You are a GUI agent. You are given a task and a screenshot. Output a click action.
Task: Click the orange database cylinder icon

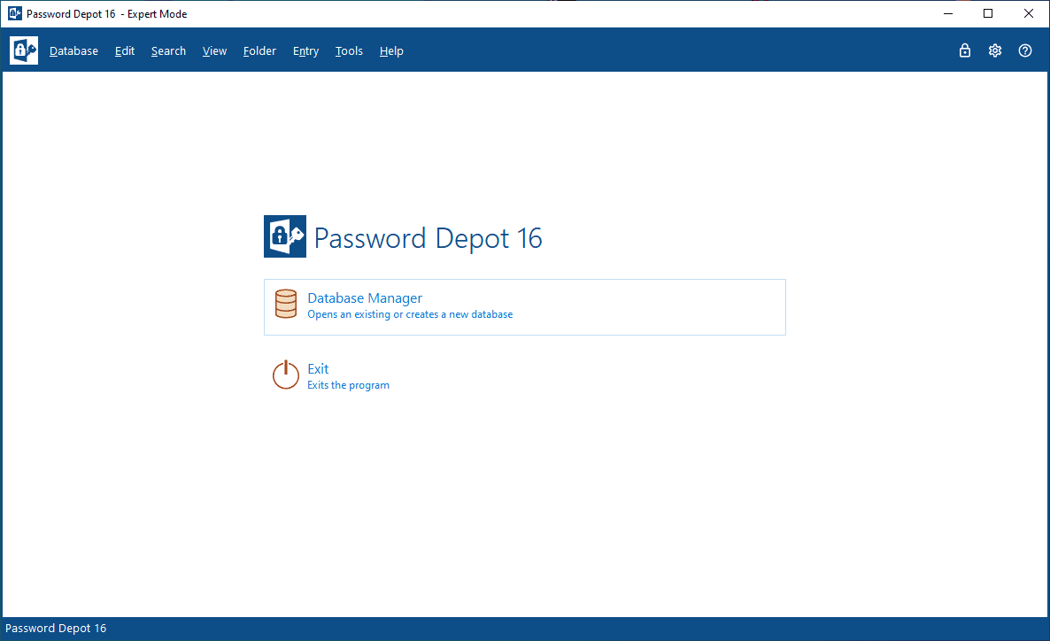click(286, 304)
